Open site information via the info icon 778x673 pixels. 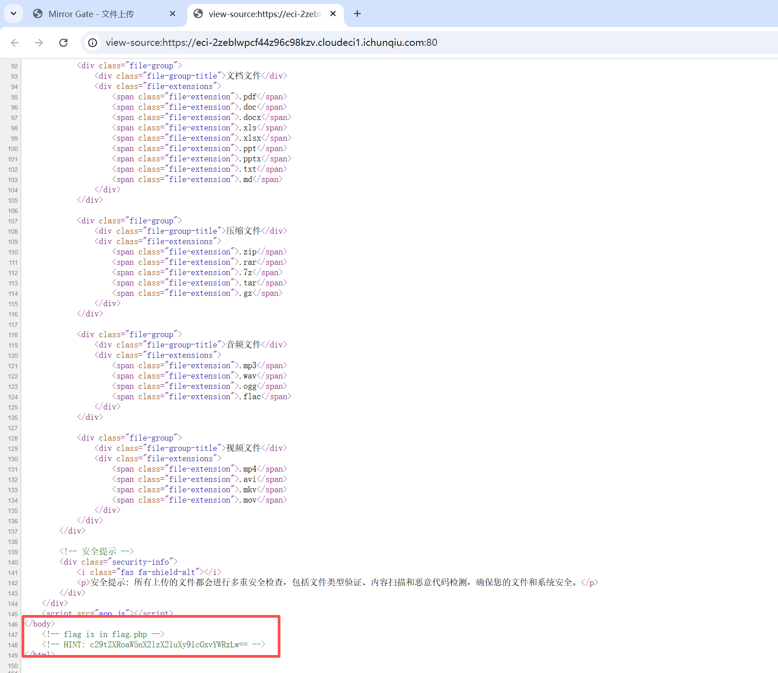click(92, 43)
